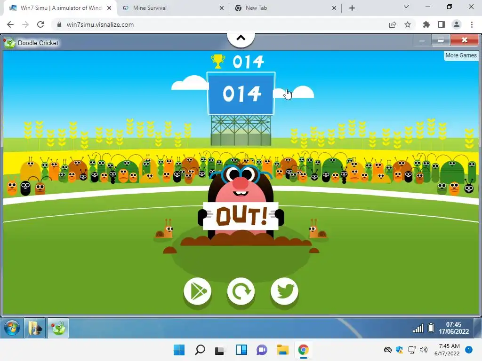The height and width of the screenshot is (361, 482).
Task: Share this page using share icon
Action: (x=393, y=24)
